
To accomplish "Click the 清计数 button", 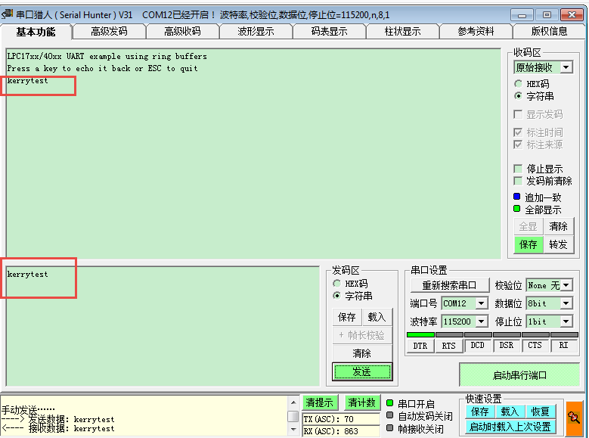I will click(362, 402).
